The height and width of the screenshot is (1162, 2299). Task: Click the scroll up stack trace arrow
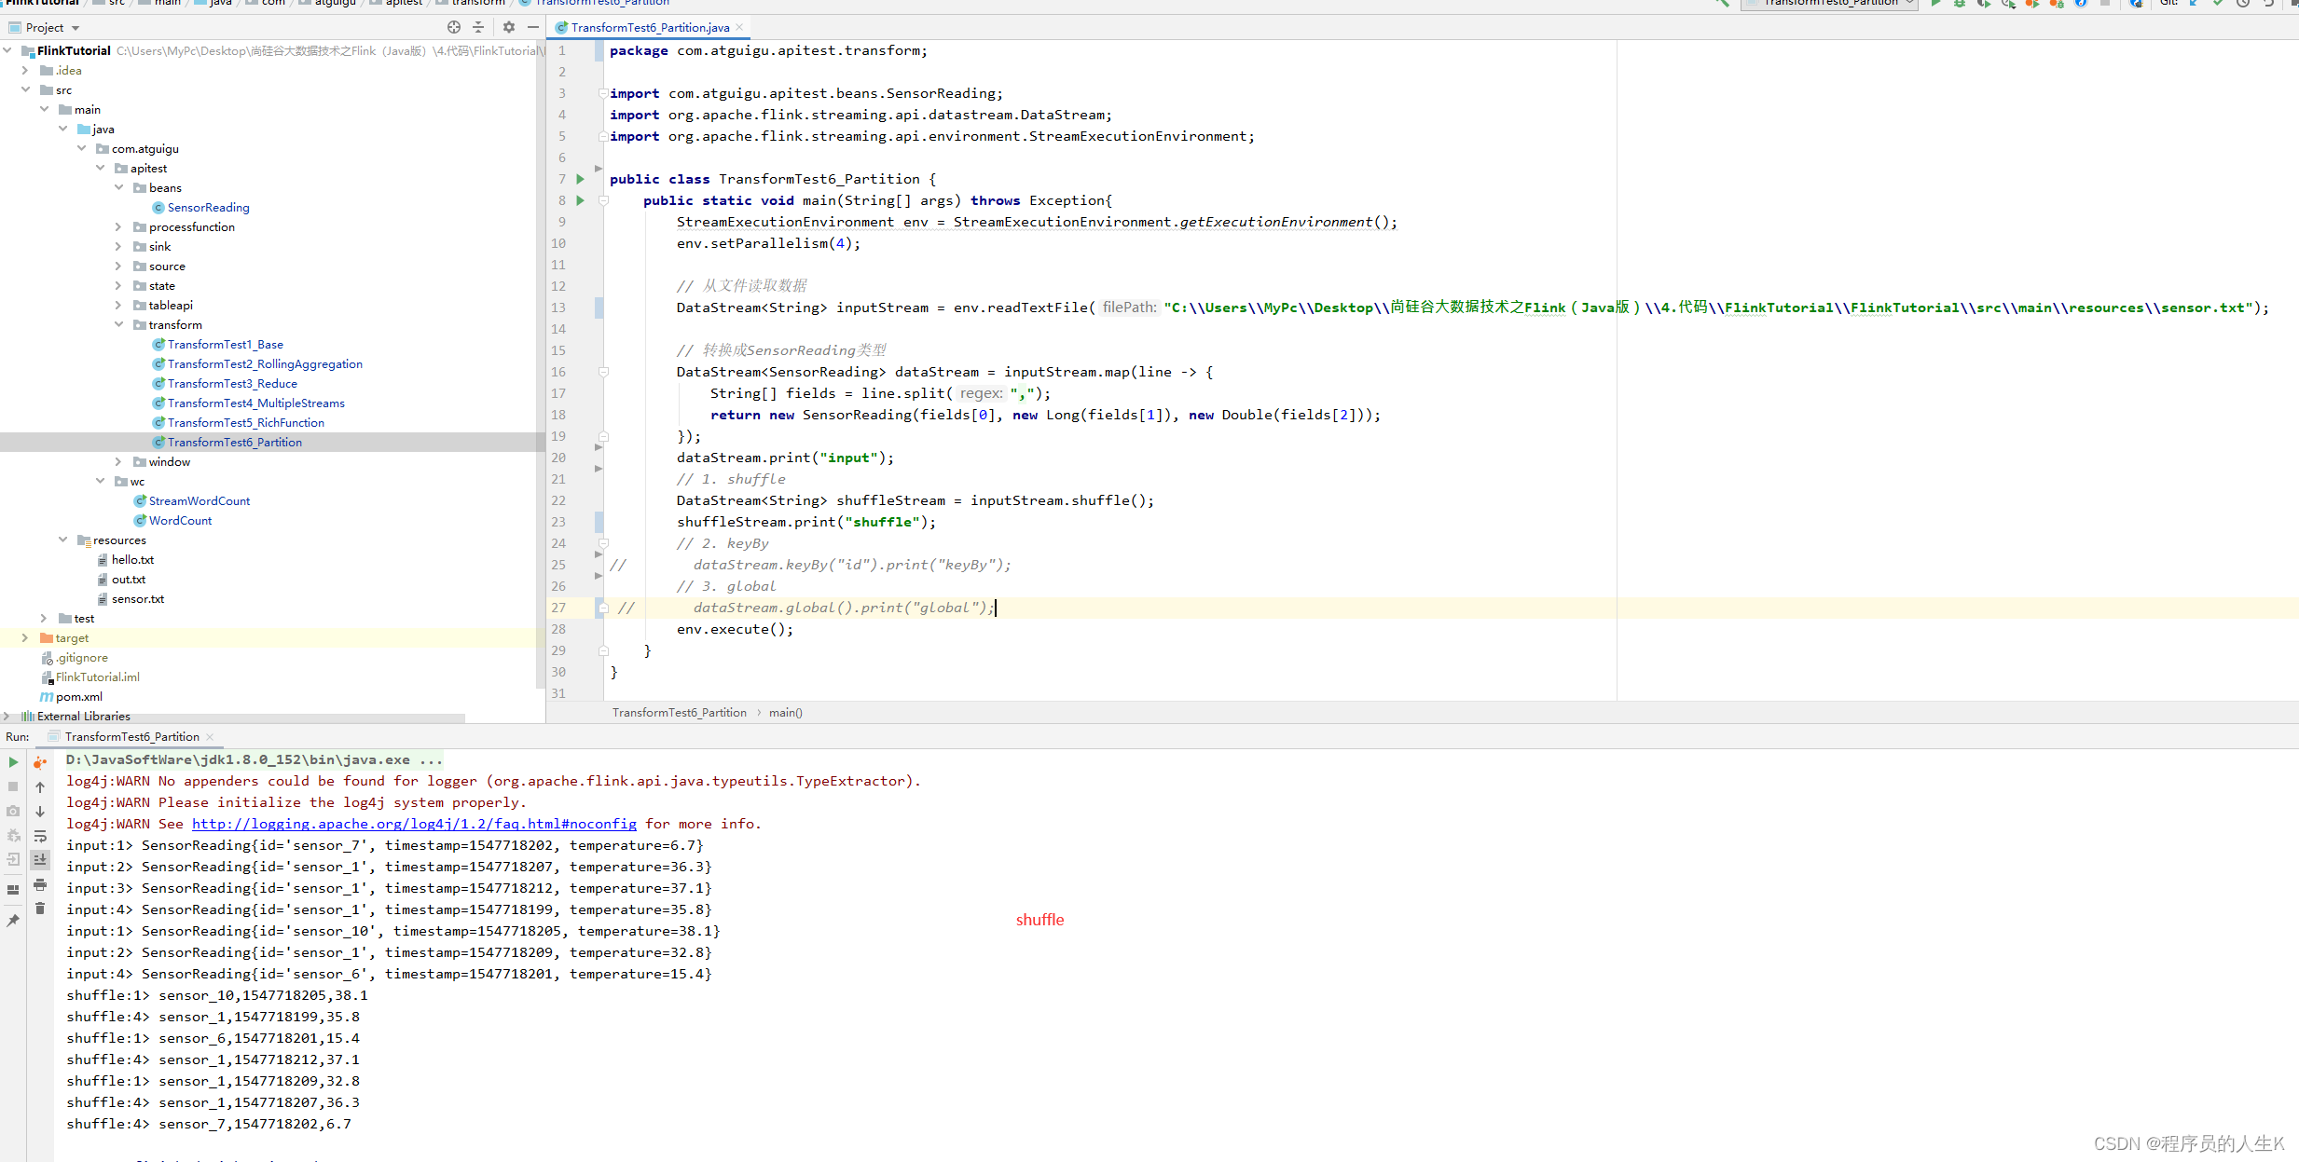pos(40,787)
